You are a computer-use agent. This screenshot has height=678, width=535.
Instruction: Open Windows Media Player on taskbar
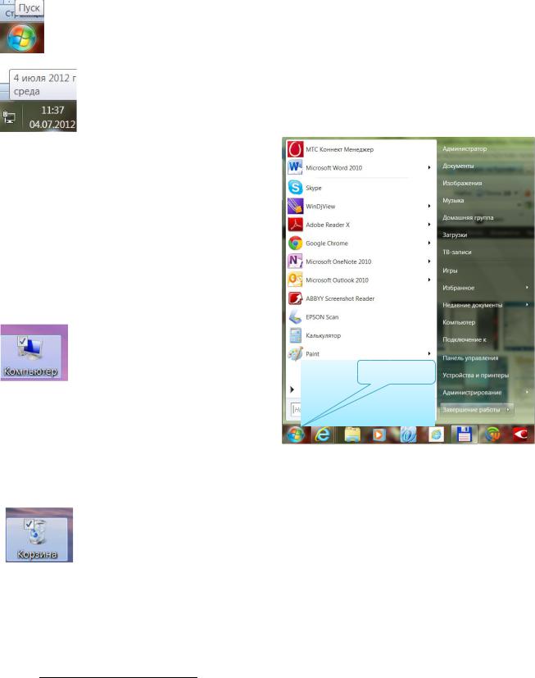click(379, 435)
